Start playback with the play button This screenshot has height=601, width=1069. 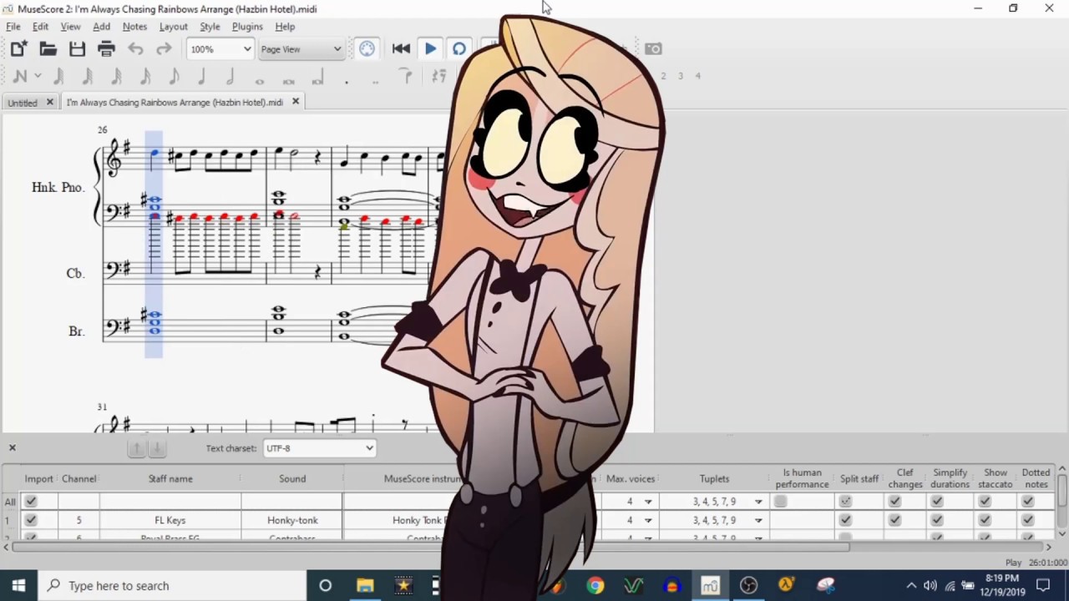[430, 49]
